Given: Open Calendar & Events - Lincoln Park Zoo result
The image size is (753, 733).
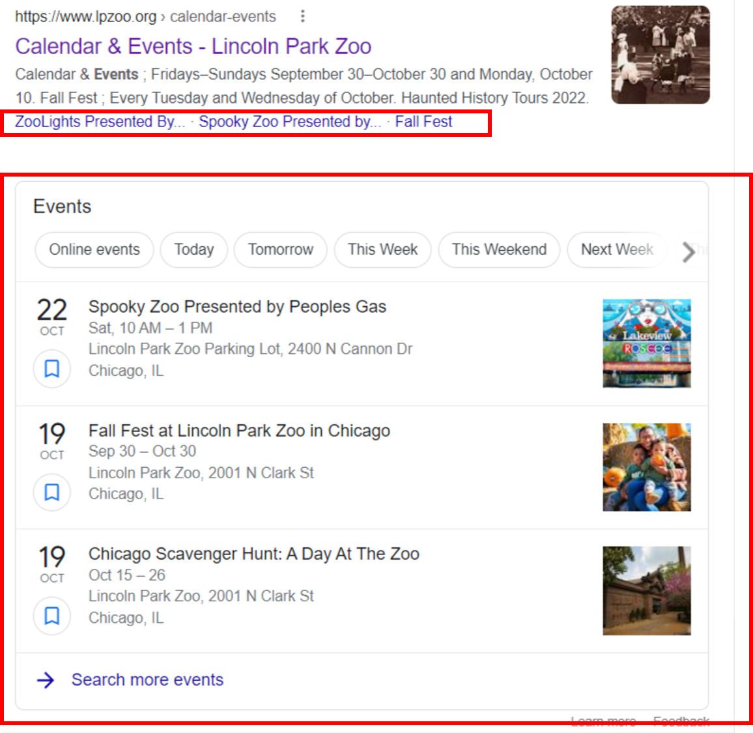Looking at the screenshot, I should coord(193,47).
